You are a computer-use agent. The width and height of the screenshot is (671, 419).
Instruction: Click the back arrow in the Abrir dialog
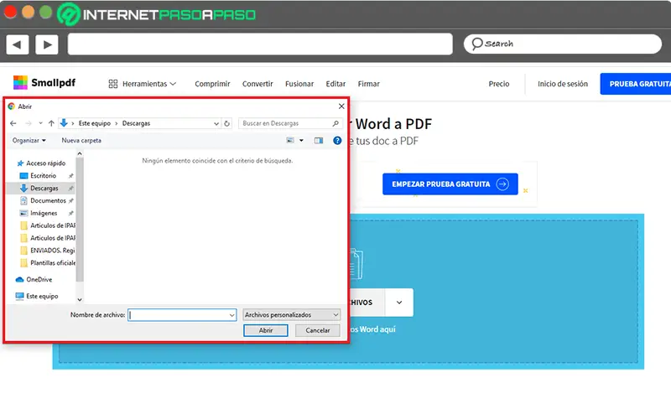click(x=13, y=123)
